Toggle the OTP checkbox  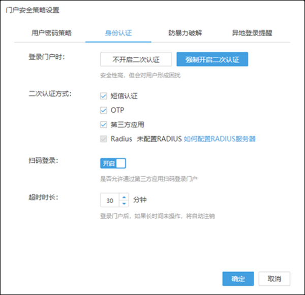[104, 110]
